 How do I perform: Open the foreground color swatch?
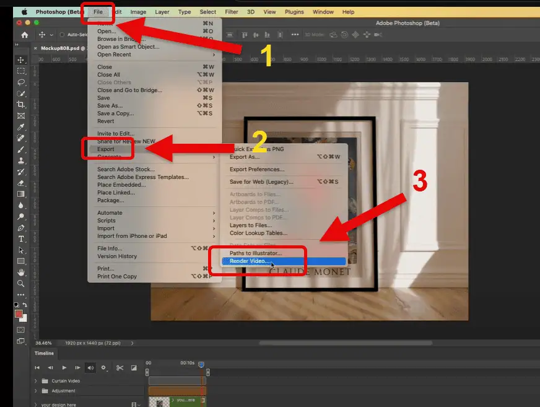(x=19, y=314)
